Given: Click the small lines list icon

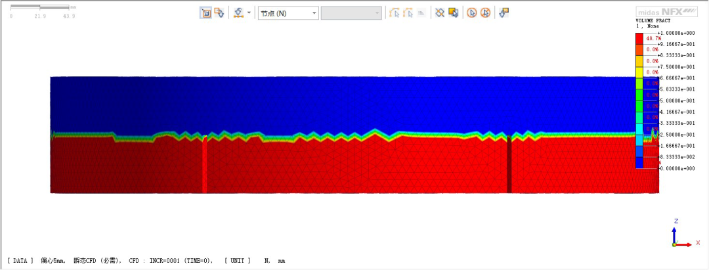Looking at the screenshot, I should click(421, 12).
